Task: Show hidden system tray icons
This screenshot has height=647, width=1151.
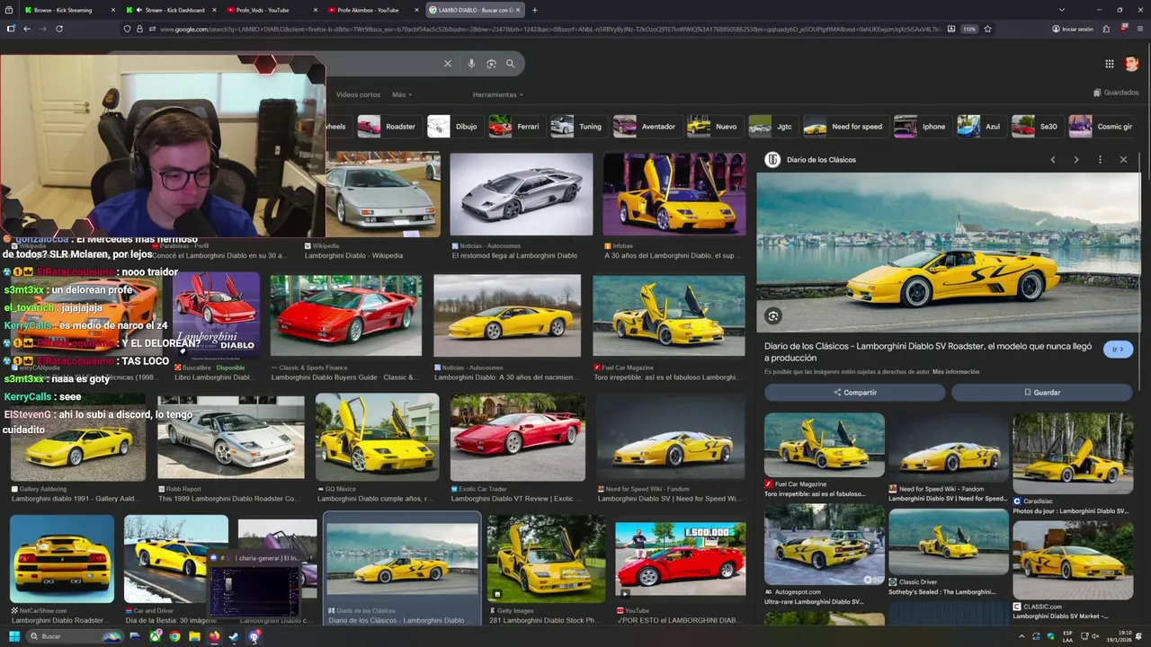Action: coord(1022,636)
